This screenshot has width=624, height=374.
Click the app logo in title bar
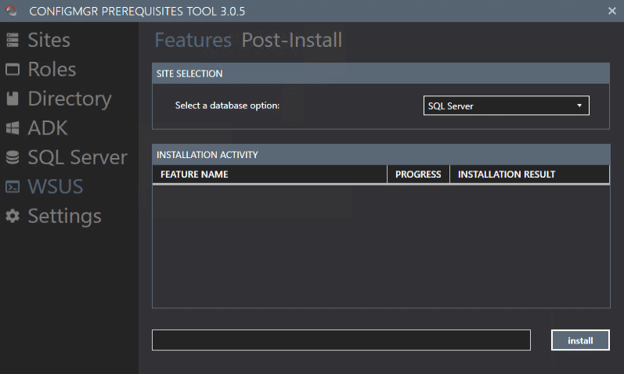click(12, 11)
